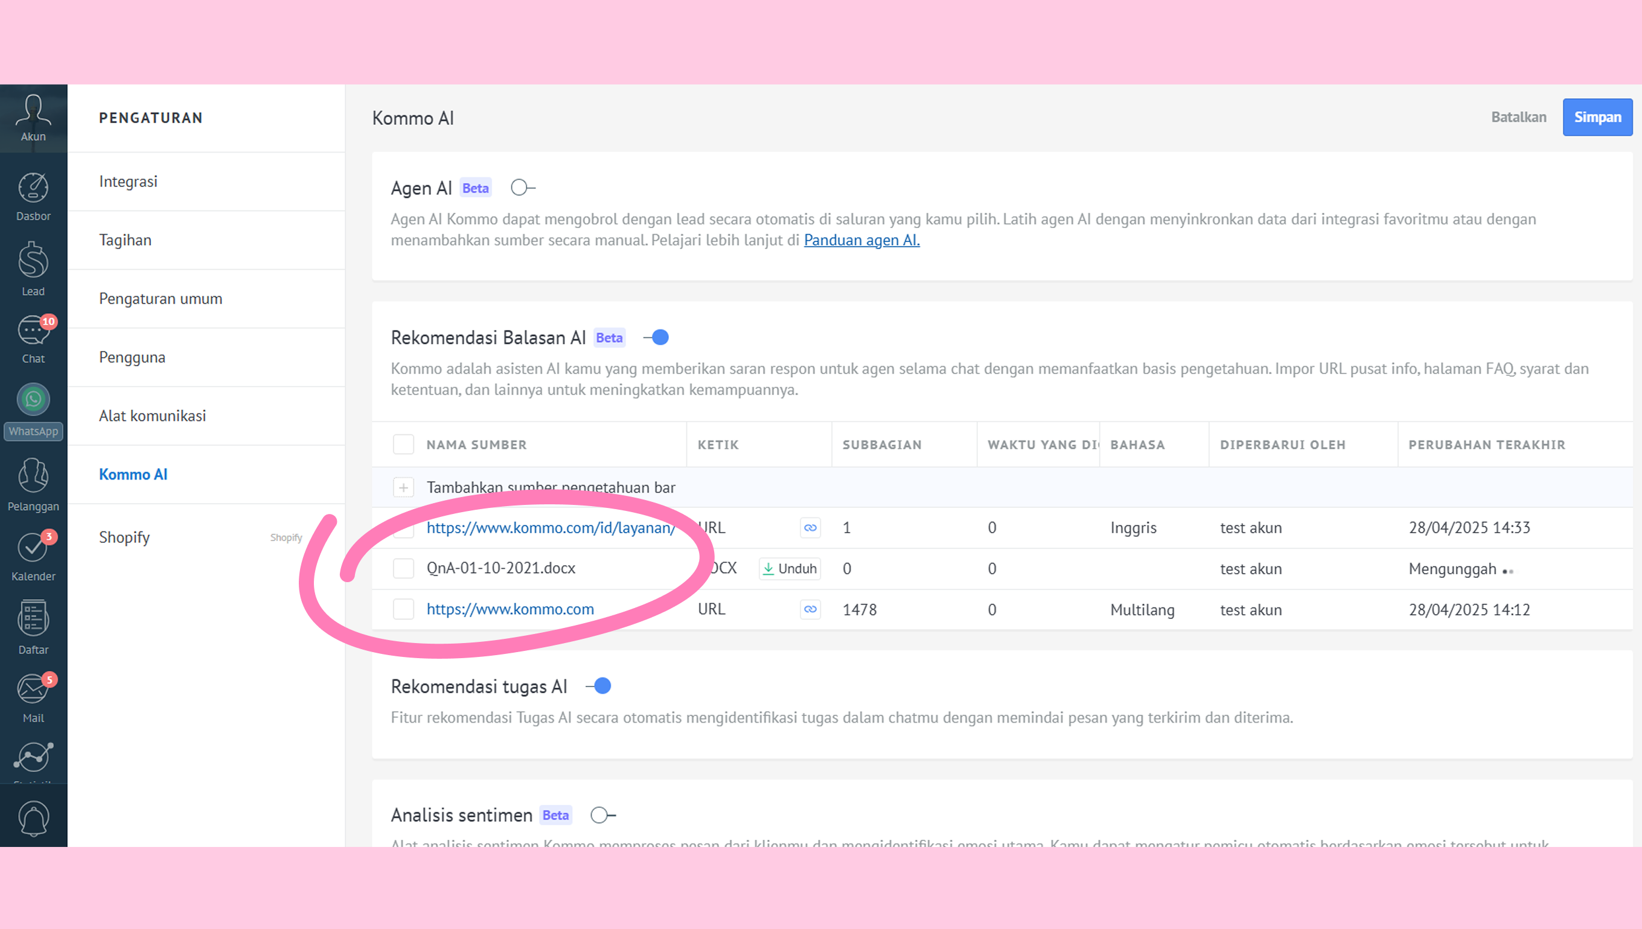Click the Beta badge next to Agen AI
The image size is (1642, 929).
(x=475, y=188)
